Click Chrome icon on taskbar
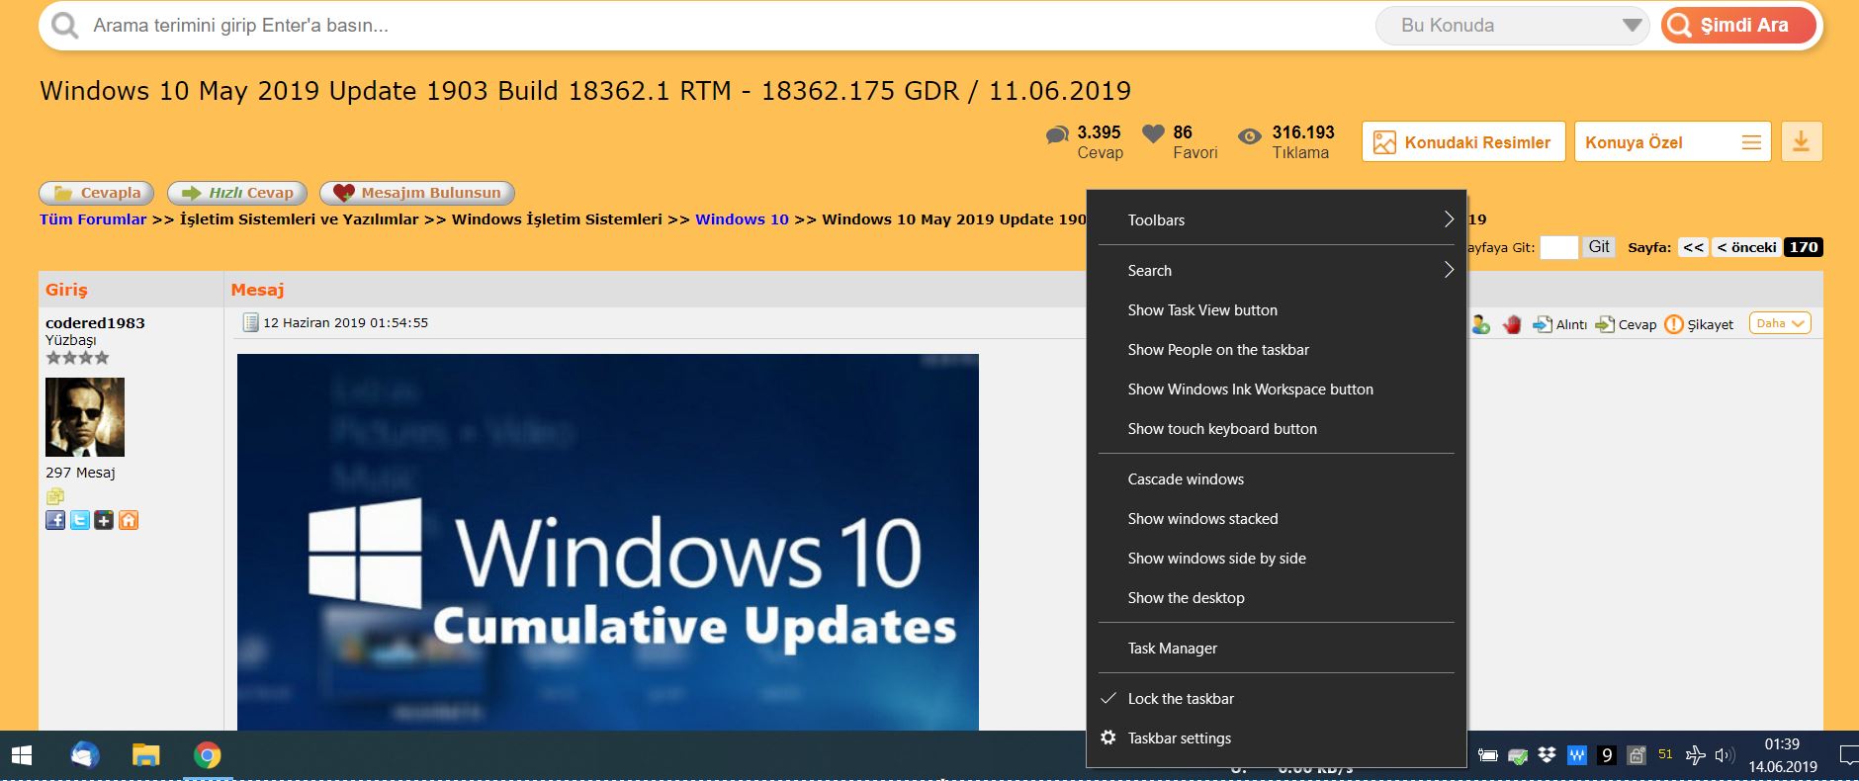Screen dimensions: 1859x781 [208, 755]
